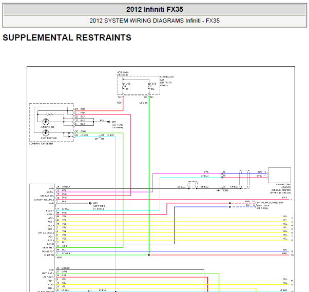Screen dimensions: 309x292
Task: Click the 'FUSE BLOCK' label
Action: pos(167,77)
